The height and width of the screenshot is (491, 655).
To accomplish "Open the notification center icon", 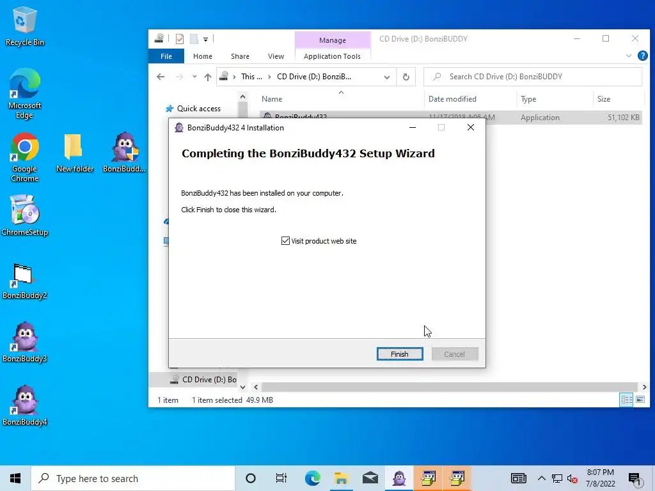I will tap(635, 479).
